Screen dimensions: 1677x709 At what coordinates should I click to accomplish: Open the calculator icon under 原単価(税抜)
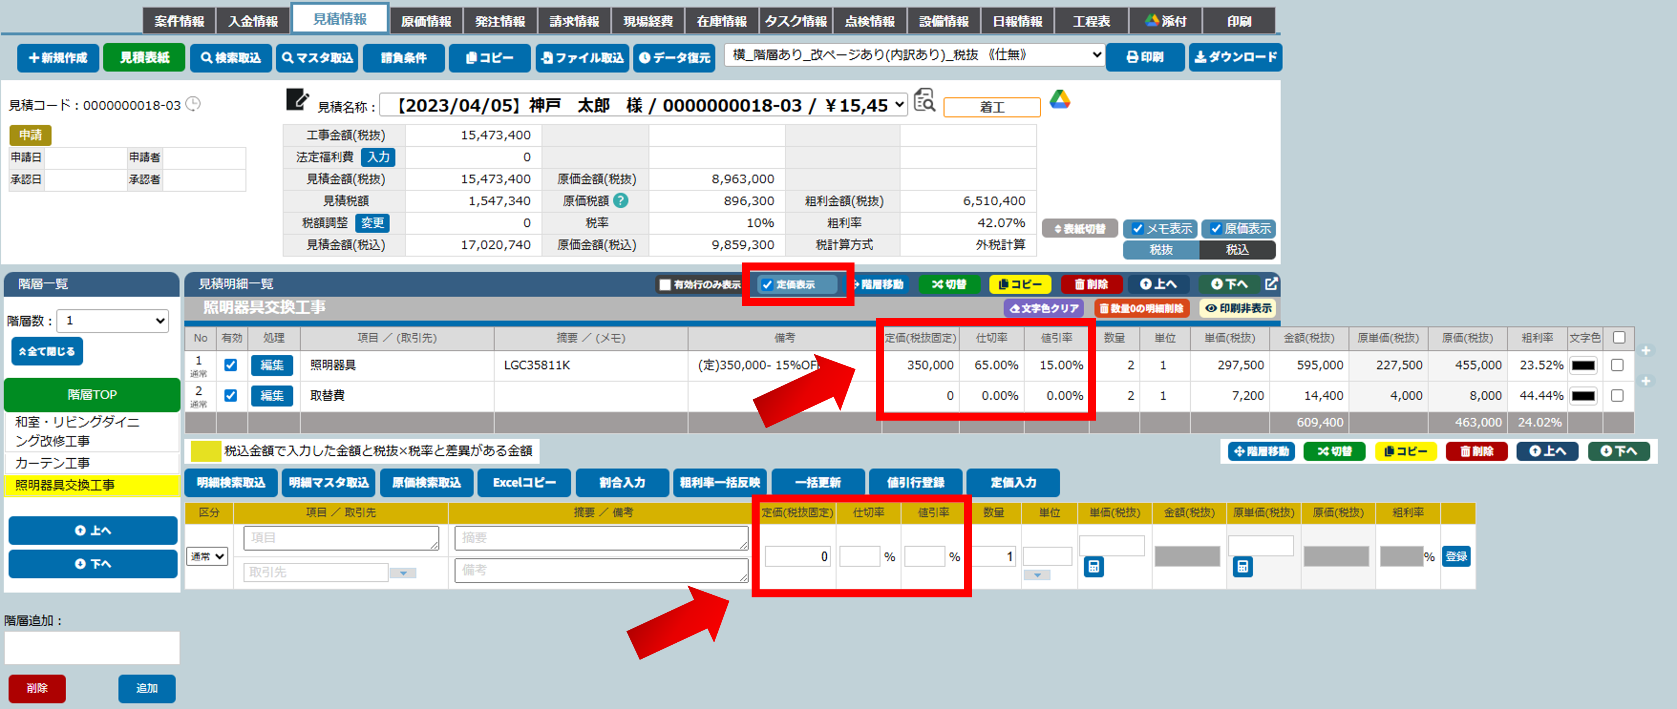pos(1242,567)
